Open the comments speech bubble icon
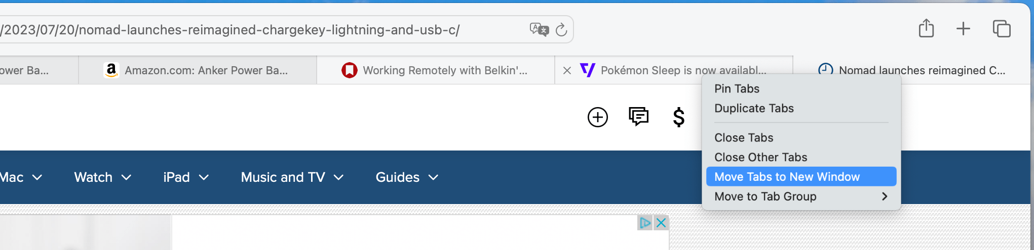 [x=638, y=117]
